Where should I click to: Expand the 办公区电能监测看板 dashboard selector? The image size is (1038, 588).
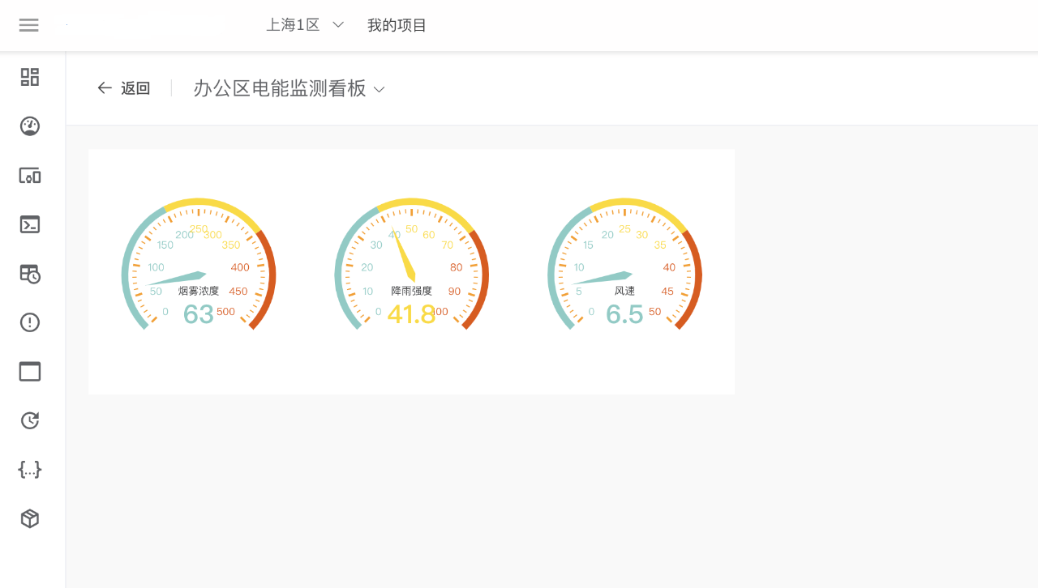point(288,89)
